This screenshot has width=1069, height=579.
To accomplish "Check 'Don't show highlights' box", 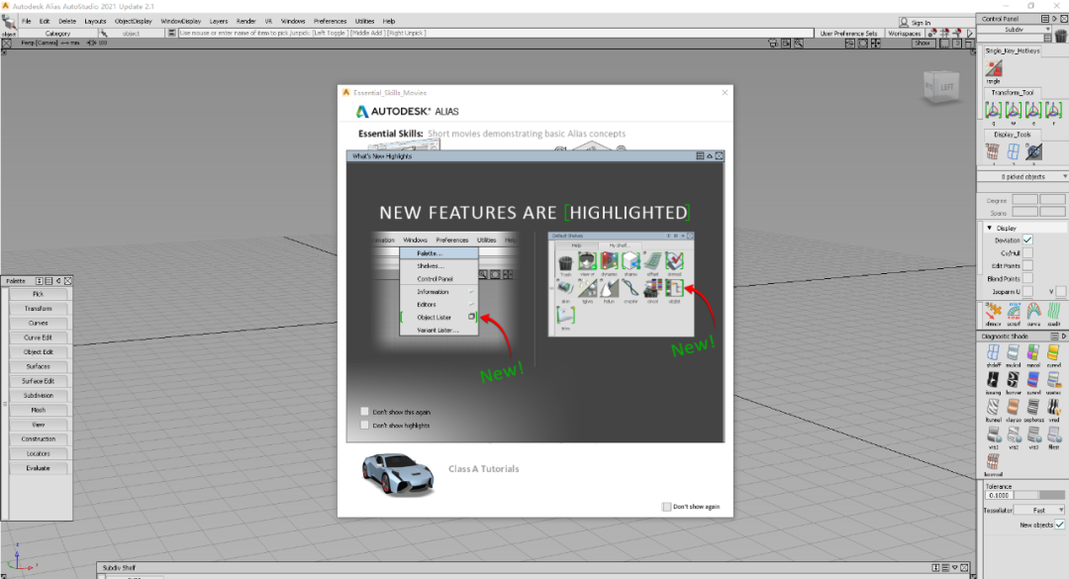I will [x=364, y=425].
